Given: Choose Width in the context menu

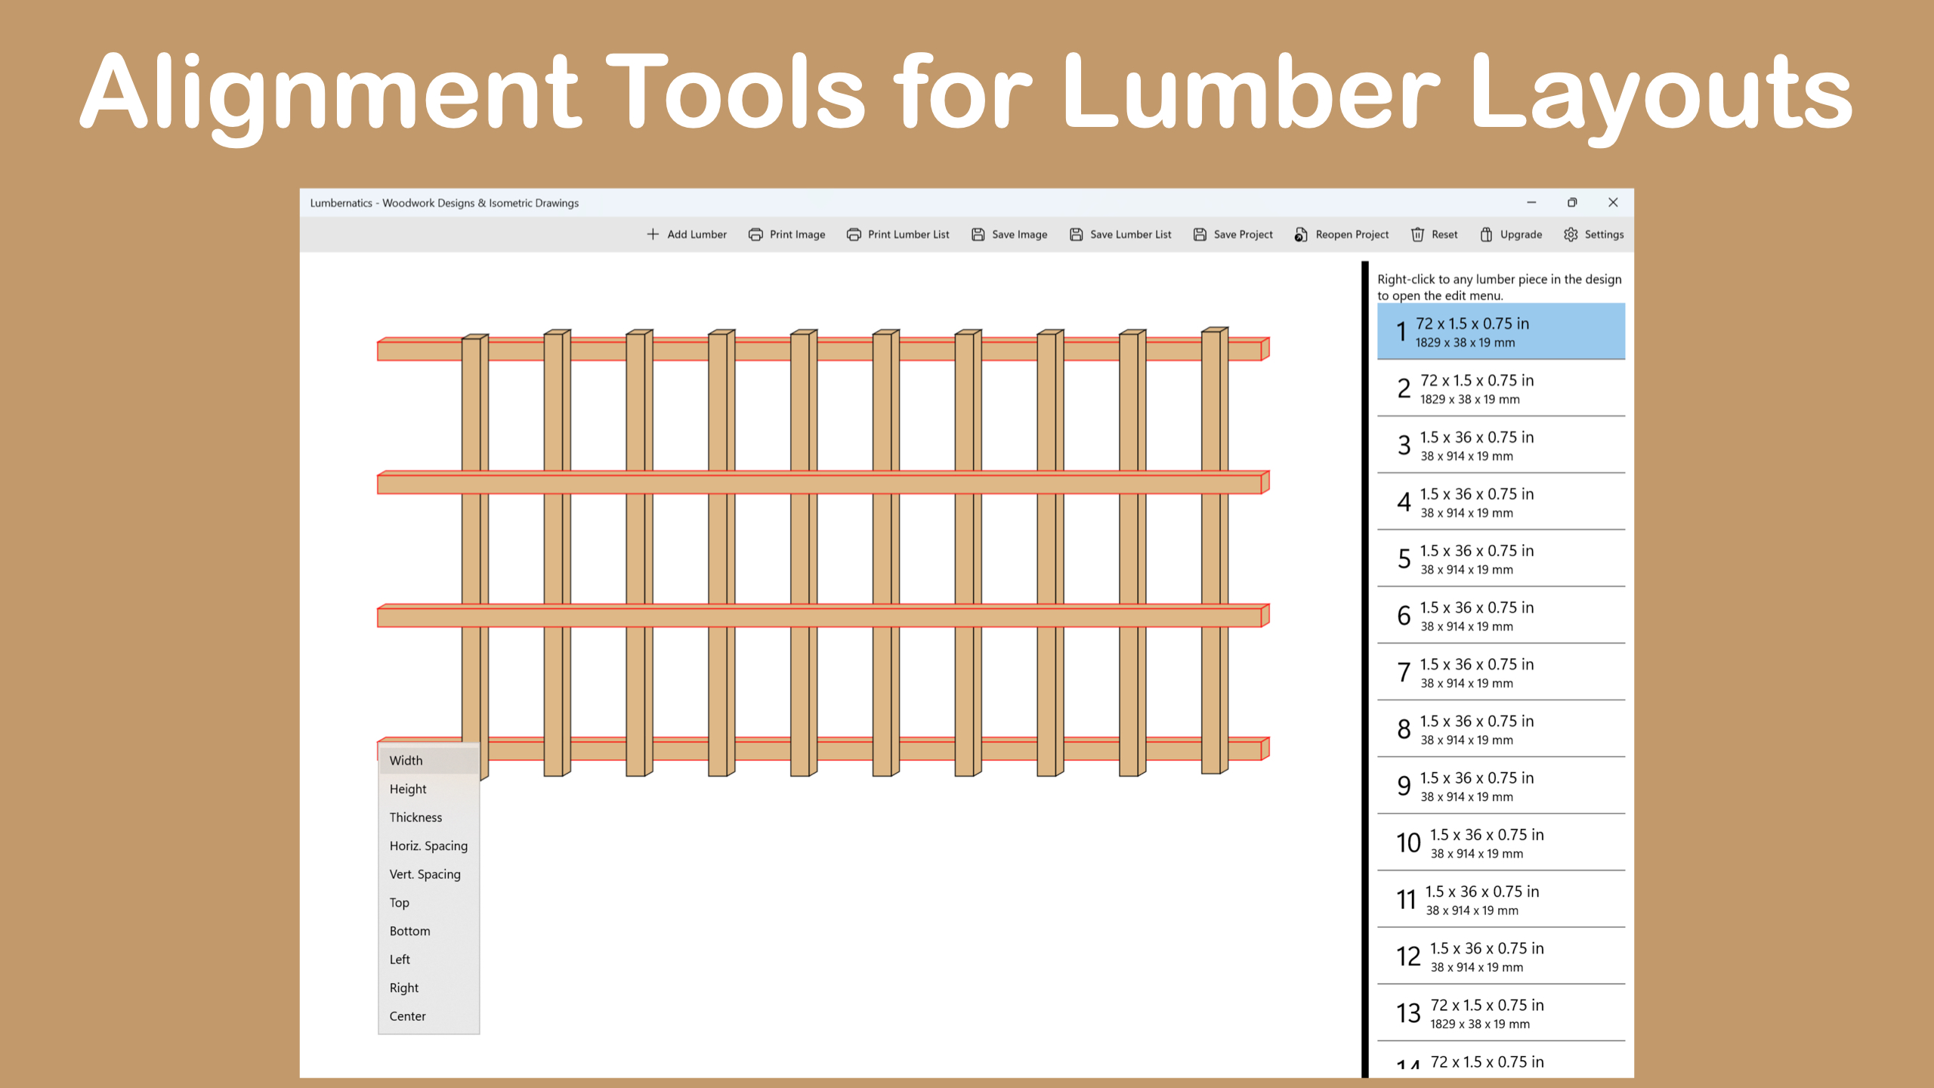Looking at the screenshot, I should tap(406, 760).
